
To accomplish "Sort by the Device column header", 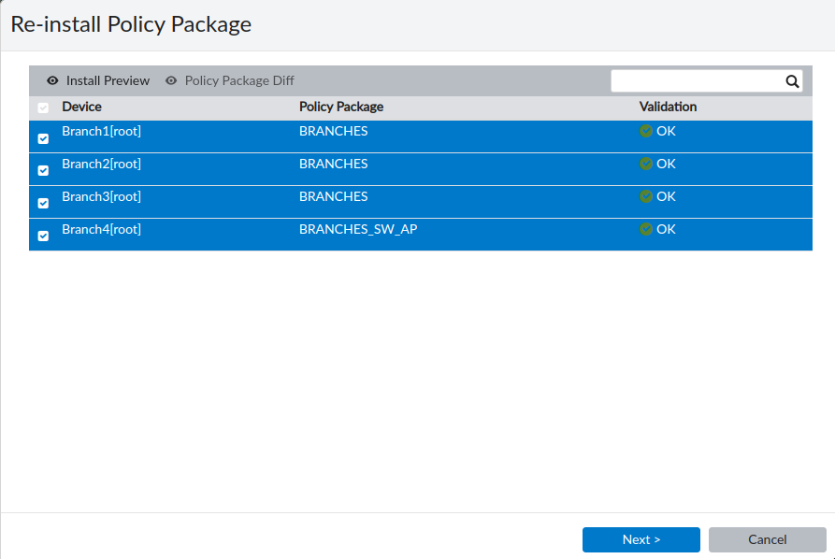I will [82, 107].
